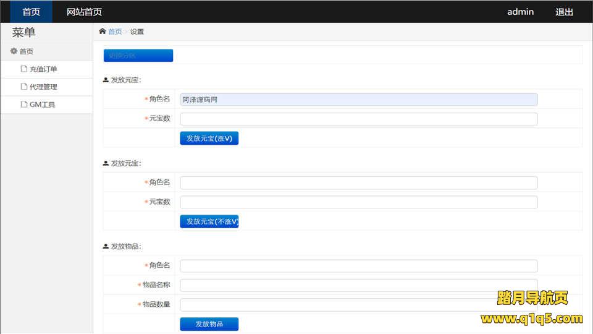593x334 pixels.
Task: Click the gear icon beside 首页 in sidebar
Action: 14,51
